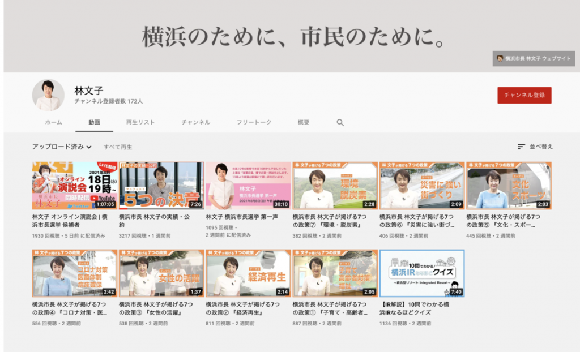
Task: Click the small avatar in website link banner
Action: pos(500,58)
